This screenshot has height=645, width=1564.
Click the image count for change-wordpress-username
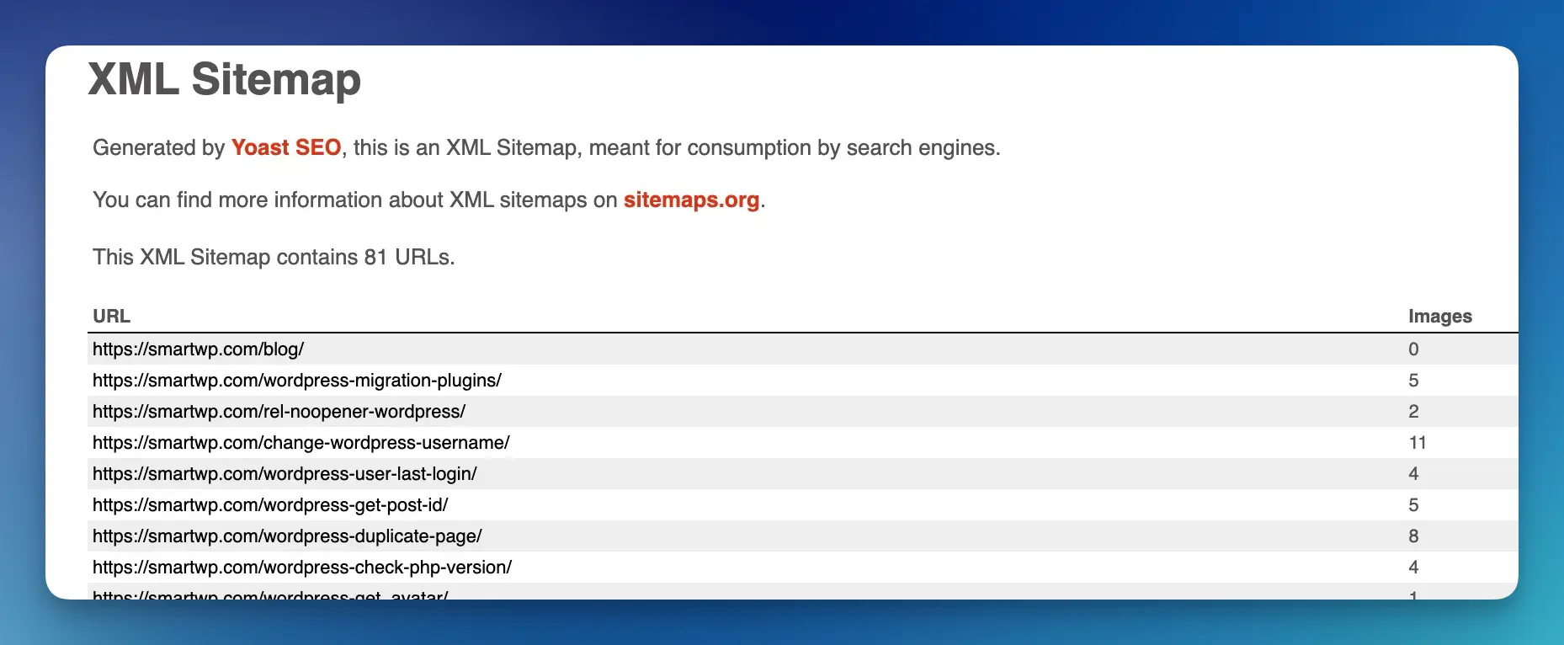(x=1418, y=442)
